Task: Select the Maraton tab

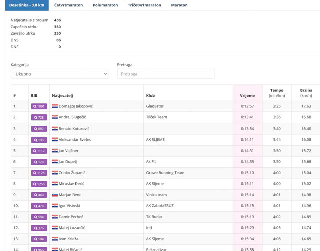Action: click(x=179, y=5)
